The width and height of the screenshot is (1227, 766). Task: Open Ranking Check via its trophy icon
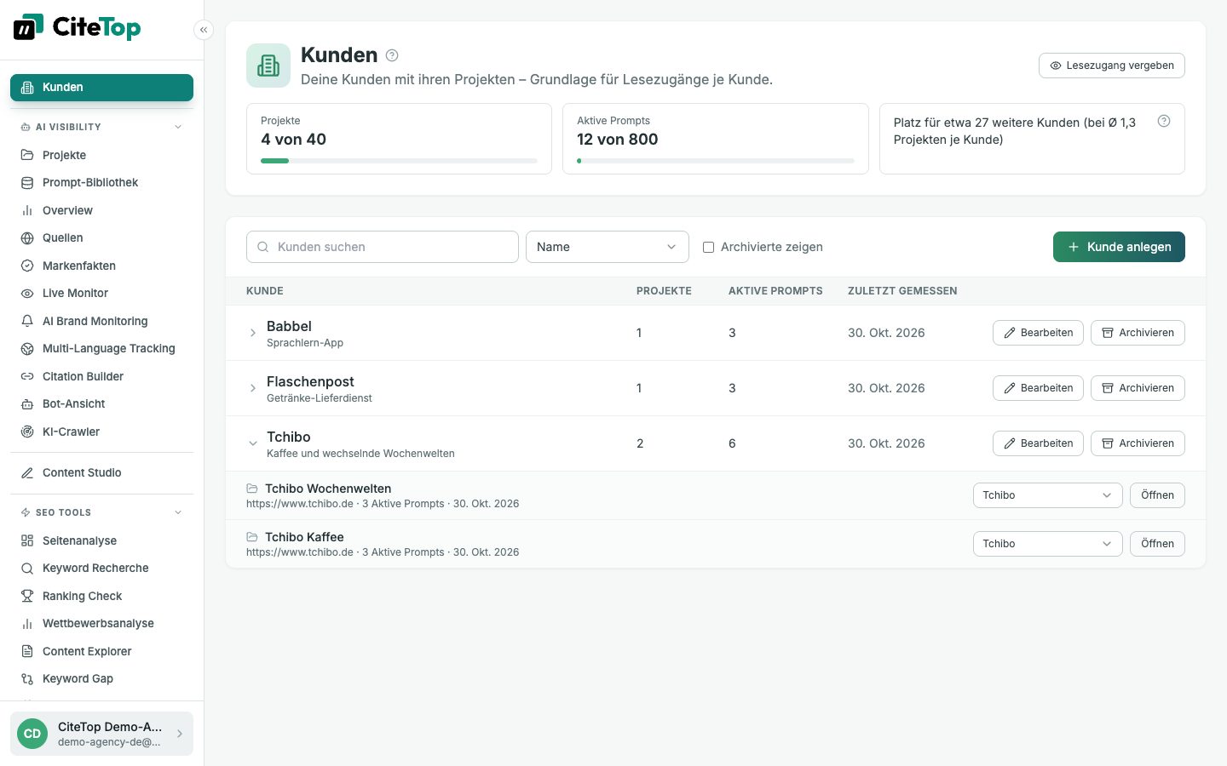point(27,596)
